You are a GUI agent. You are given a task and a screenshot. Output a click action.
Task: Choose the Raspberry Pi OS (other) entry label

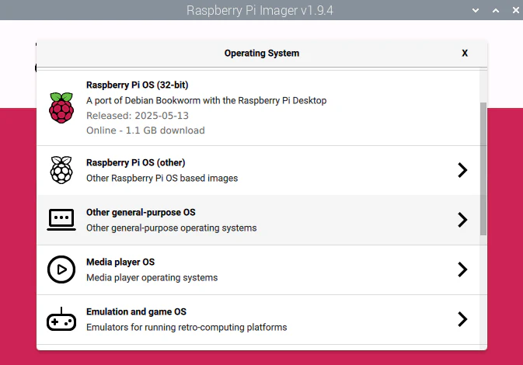(135, 162)
